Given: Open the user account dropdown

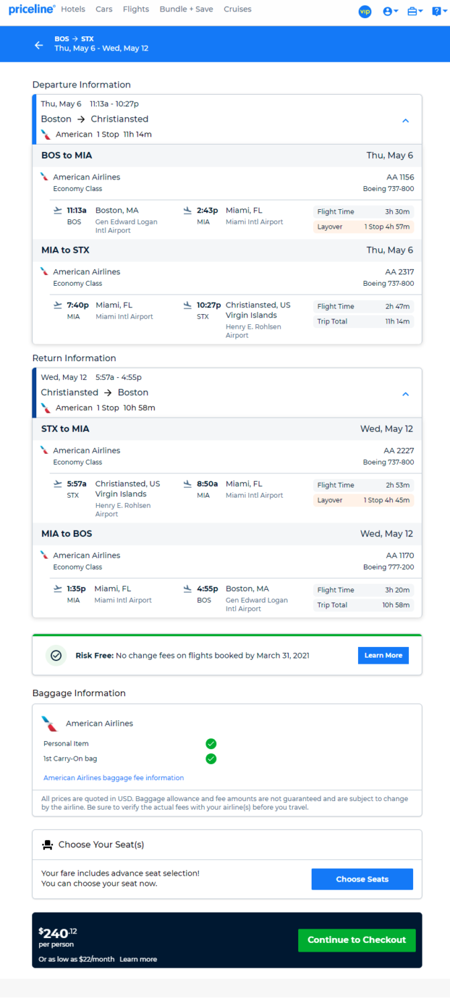Looking at the screenshot, I should pos(390,11).
